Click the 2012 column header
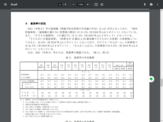This screenshot has width=163, height=122. tap(103, 66)
